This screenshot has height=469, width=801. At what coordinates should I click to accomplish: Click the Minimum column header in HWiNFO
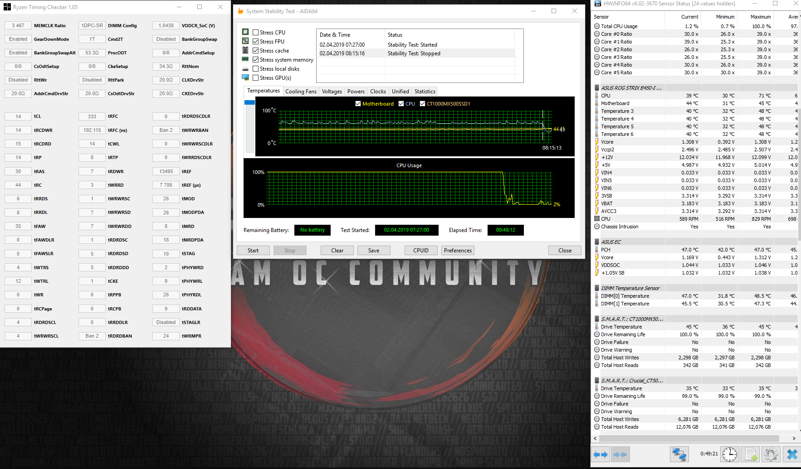719,17
